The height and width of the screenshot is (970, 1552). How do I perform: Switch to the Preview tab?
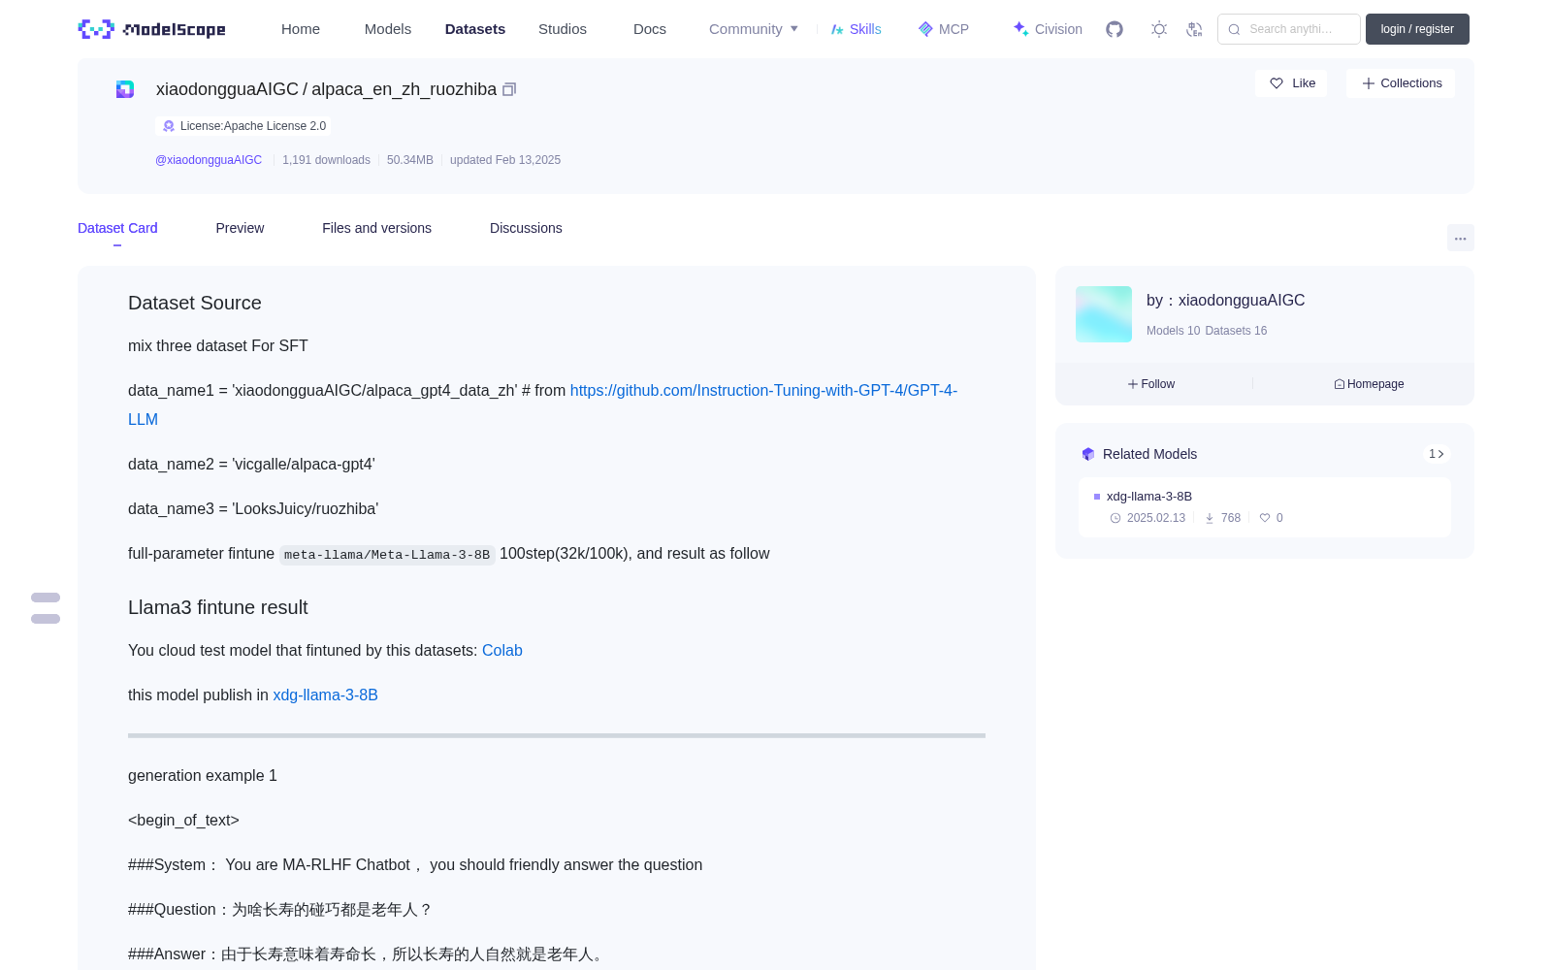pos(240,228)
